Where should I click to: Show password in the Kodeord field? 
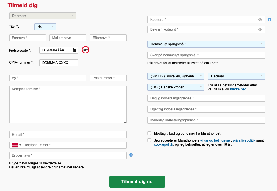click(260, 20)
